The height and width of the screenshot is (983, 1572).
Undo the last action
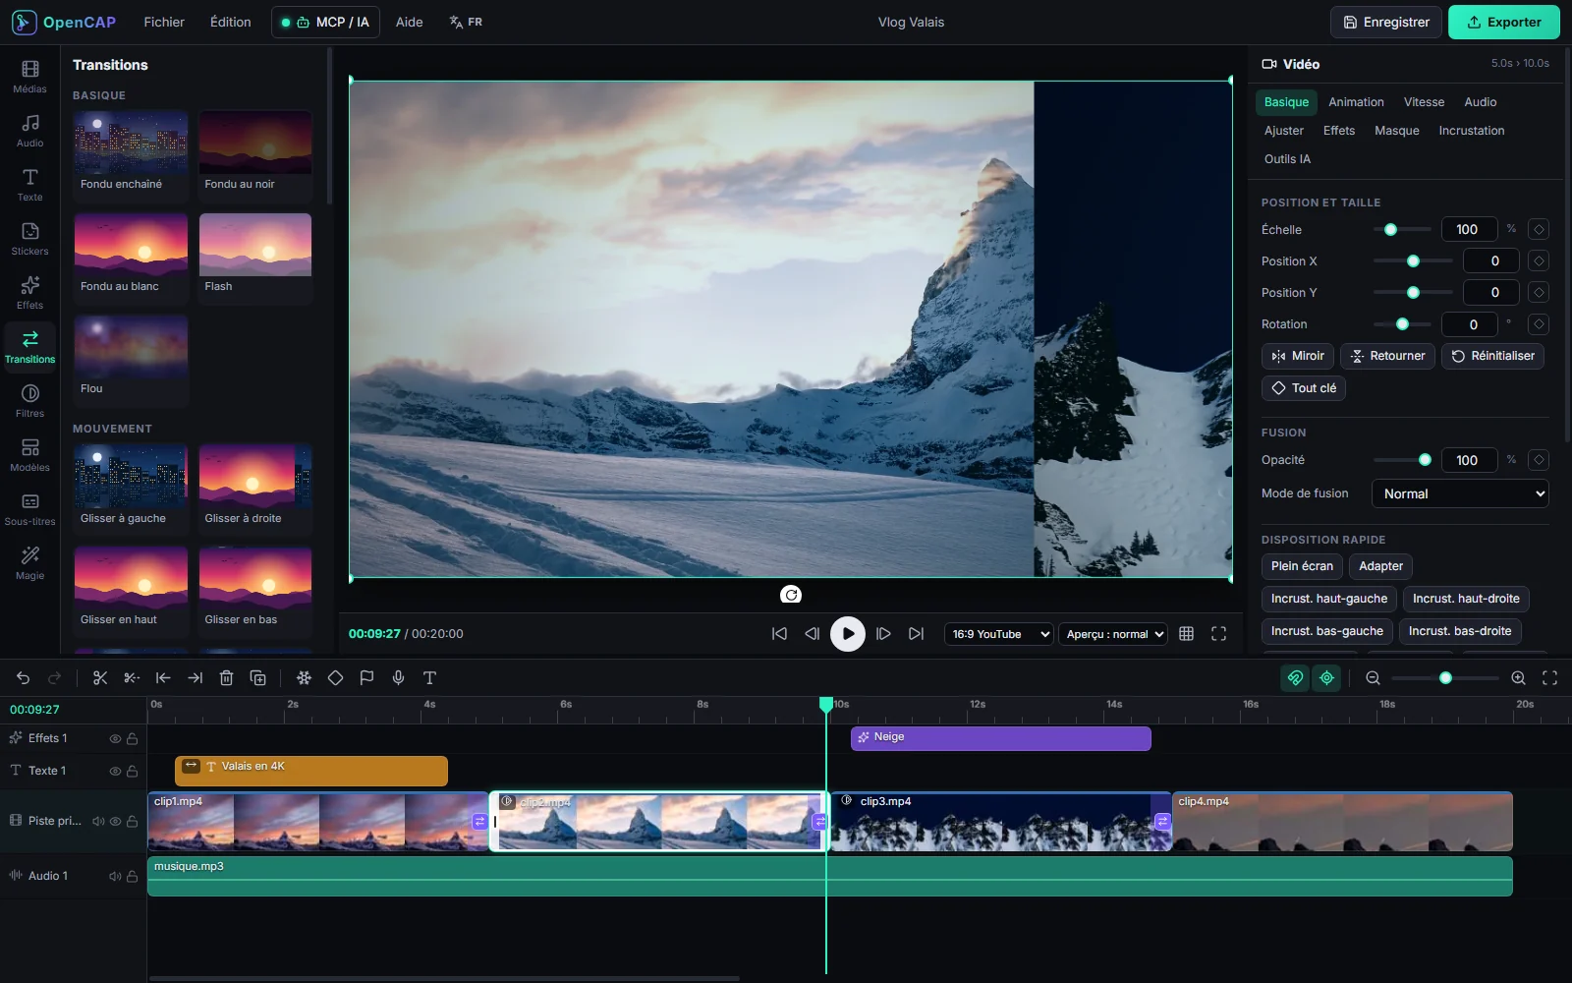coord(24,678)
